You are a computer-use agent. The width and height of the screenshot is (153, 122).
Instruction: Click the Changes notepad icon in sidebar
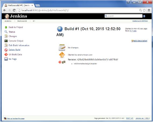pyautogui.click(x=6, y=36)
